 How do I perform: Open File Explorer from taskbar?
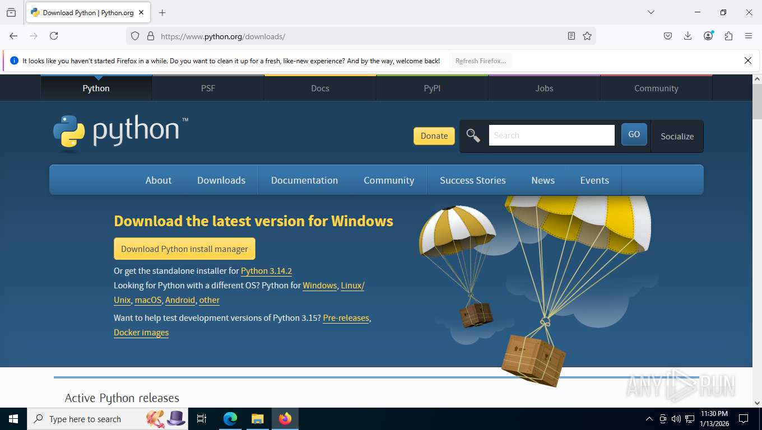pyautogui.click(x=257, y=419)
